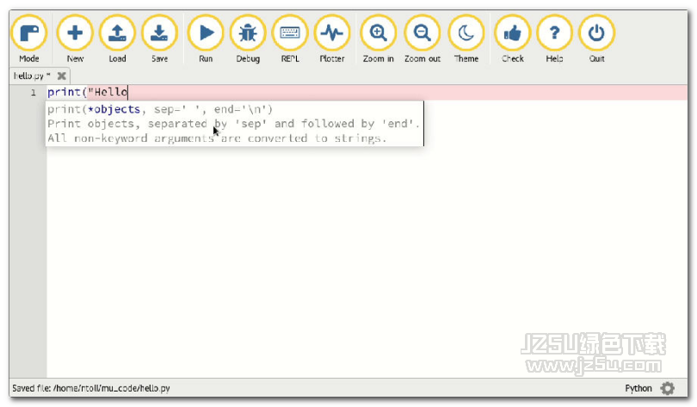697x407 pixels.
Task: Load a file from disk
Action: coord(117,39)
